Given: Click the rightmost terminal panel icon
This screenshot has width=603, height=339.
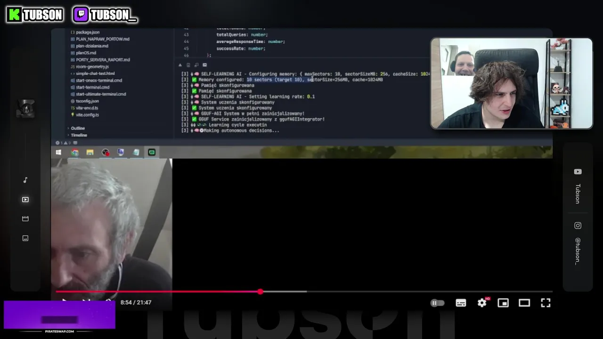Looking at the screenshot, I should 204,65.
